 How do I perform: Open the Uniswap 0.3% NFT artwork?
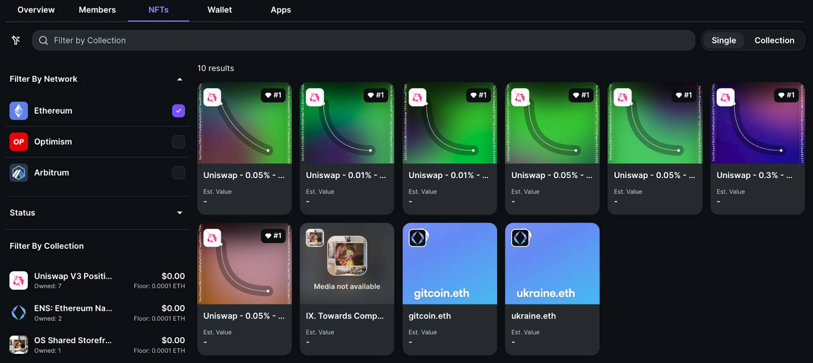tap(758, 123)
